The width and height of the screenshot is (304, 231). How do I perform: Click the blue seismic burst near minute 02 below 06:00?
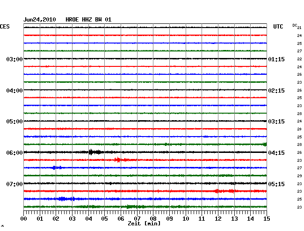[57, 167]
